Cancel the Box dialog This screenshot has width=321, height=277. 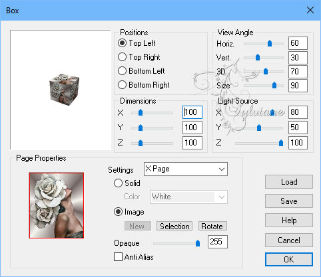point(289,240)
